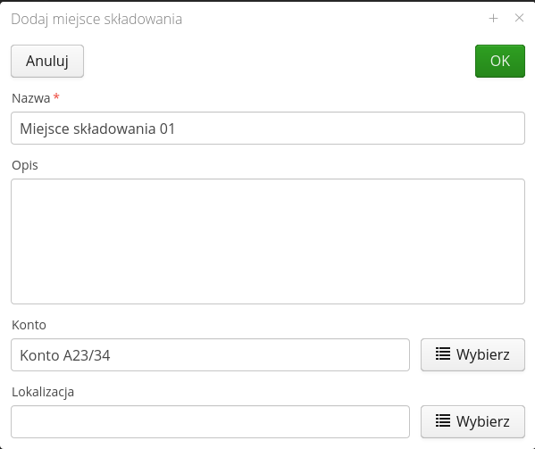
Task: Click the plus icon in dialog header
Action: coord(493,18)
